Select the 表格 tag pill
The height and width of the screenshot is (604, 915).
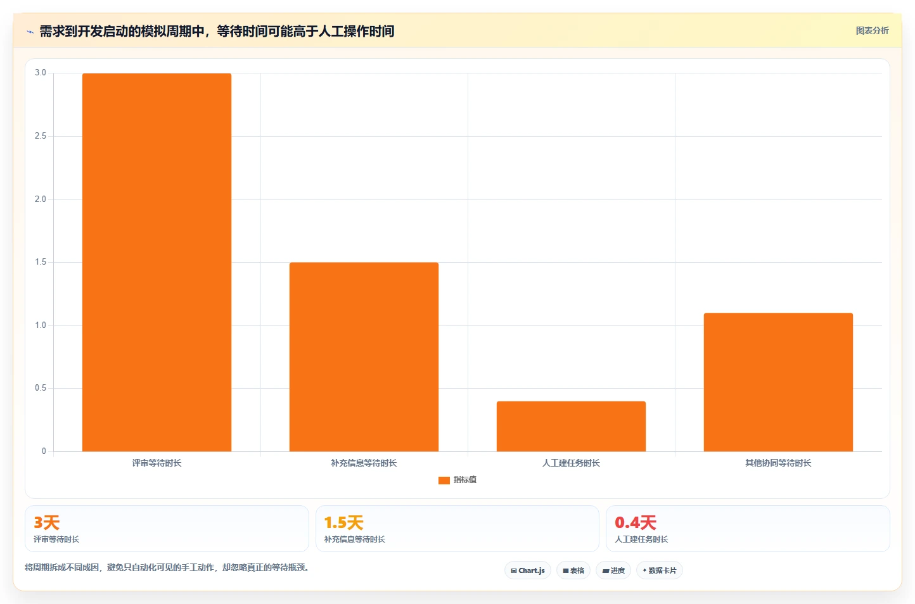tap(573, 570)
